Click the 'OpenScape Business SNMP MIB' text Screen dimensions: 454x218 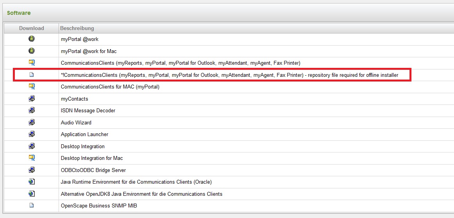pyautogui.click(x=99, y=206)
